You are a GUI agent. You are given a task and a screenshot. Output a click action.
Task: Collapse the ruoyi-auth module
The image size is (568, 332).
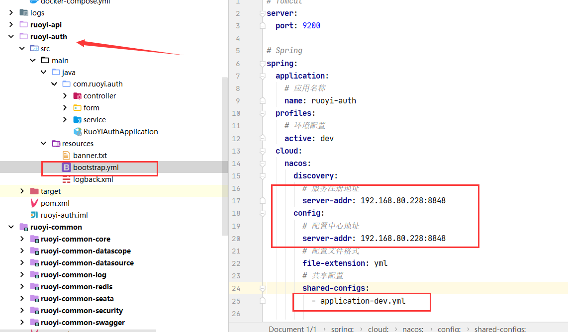tap(11, 37)
